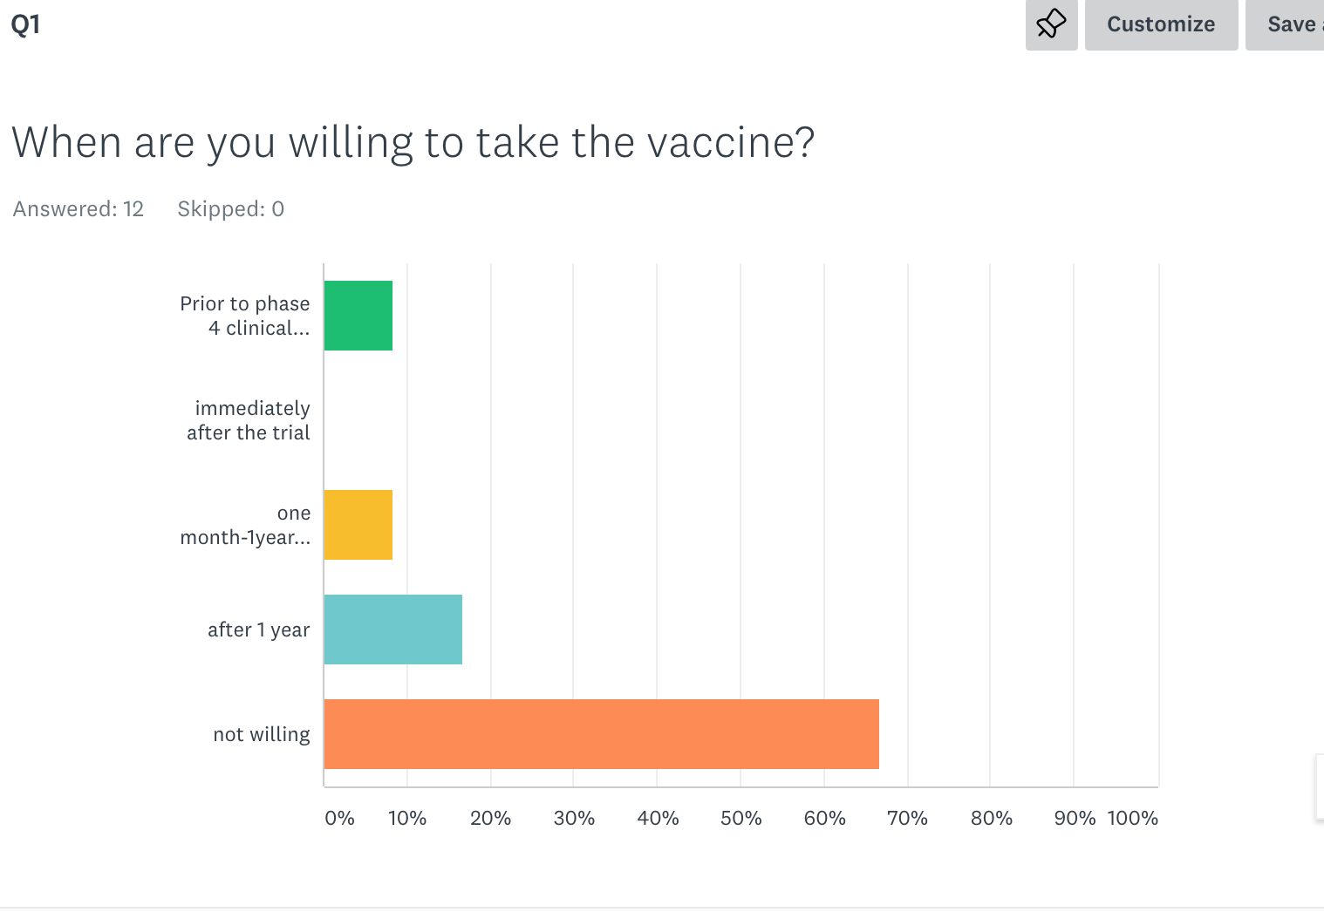1324x912 pixels.
Task: Click the 'Skipped: 0' count
Action: [x=230, y=209]
